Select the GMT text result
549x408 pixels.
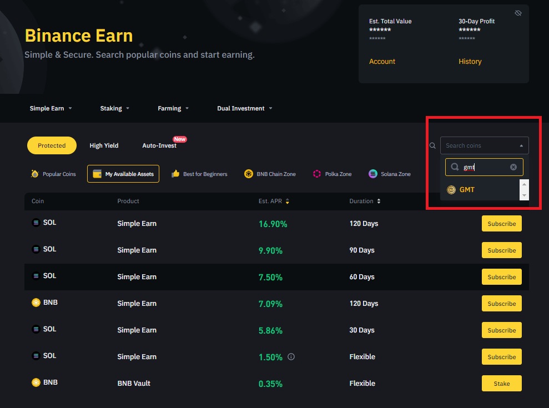click(467, 190)
